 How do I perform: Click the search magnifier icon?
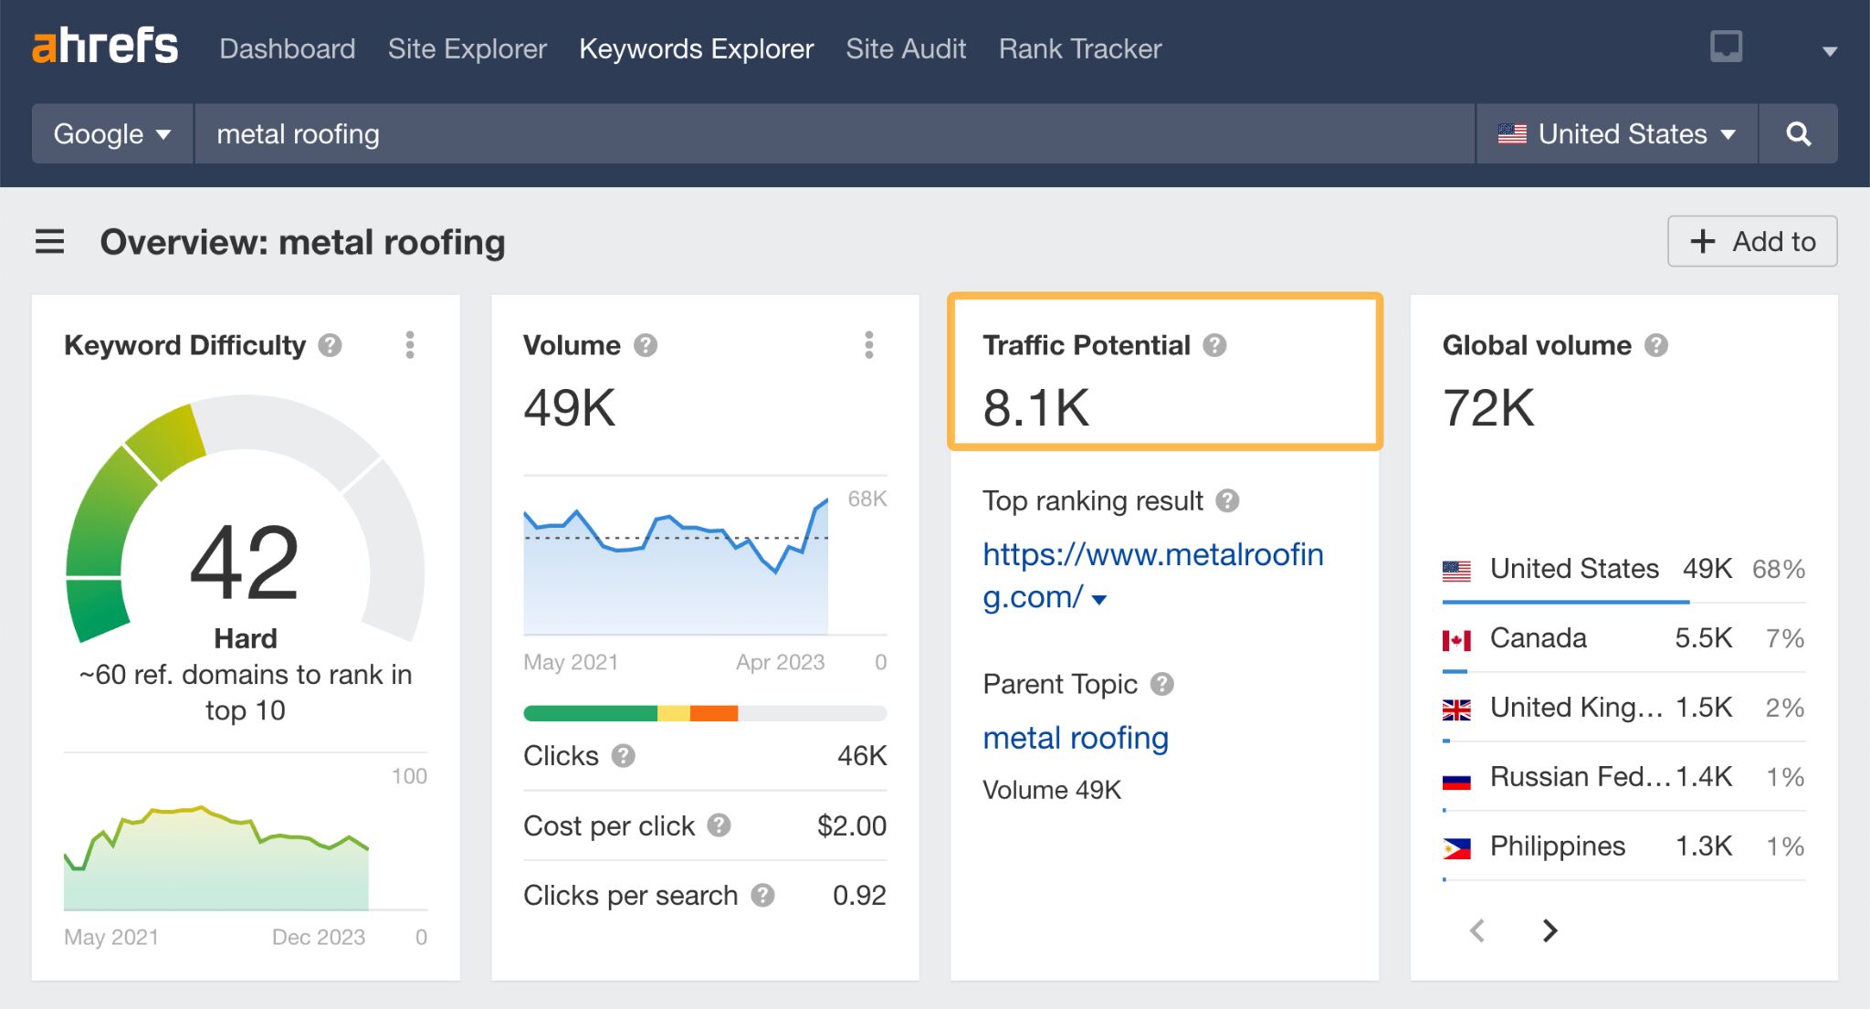(1798, 133)
